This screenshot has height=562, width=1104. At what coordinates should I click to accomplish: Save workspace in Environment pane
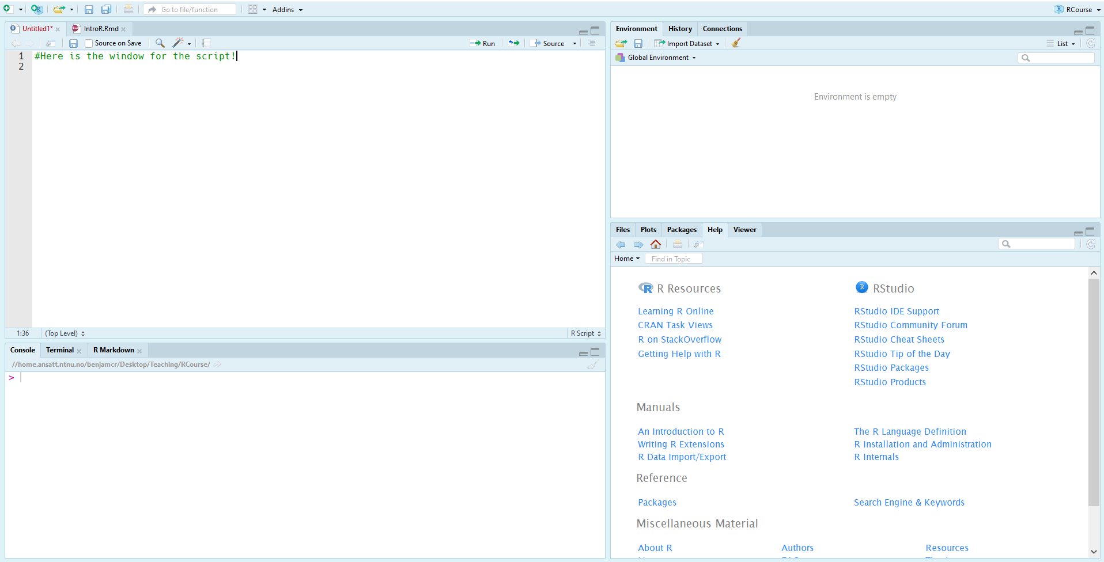[x=638, y=43]
